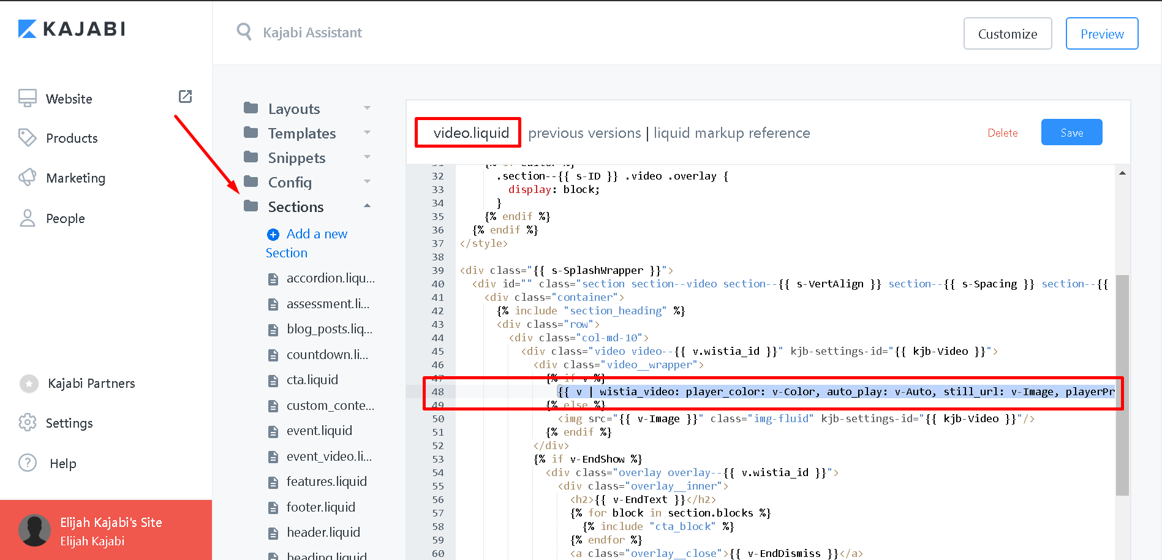The image size is (1162, 560).
Task: Click the Kajabi logo
Action: (72, 29)
